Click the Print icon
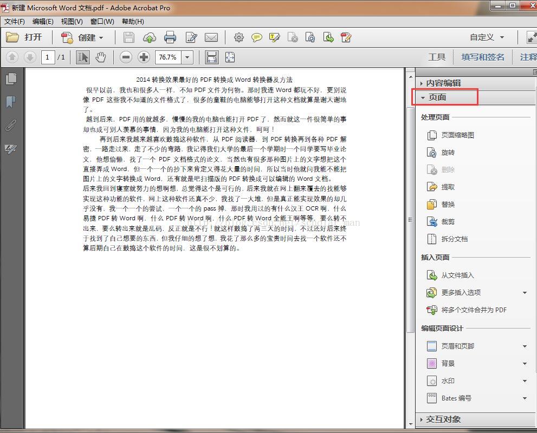Viewport: 537px width, 433px height. click(170, 37)
